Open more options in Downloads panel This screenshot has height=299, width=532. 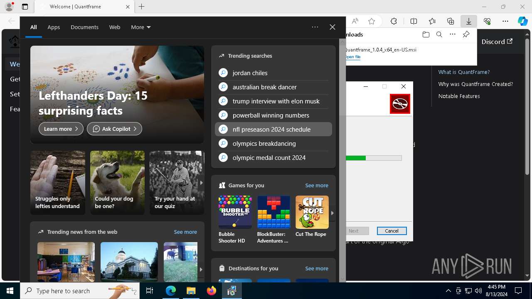(x=453, y=34)
